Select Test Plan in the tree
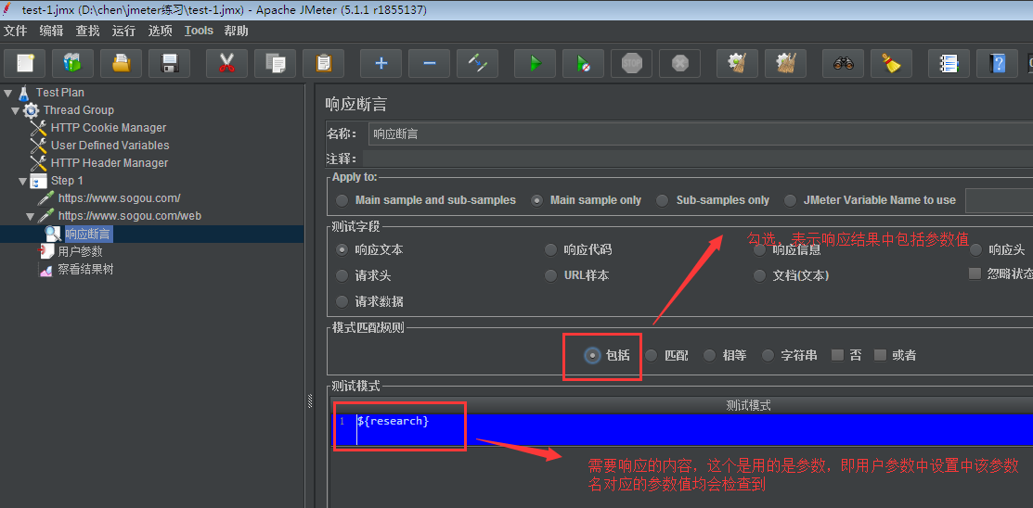The width and height of the screenshot is (1033, 508). (x=60, y=93)
